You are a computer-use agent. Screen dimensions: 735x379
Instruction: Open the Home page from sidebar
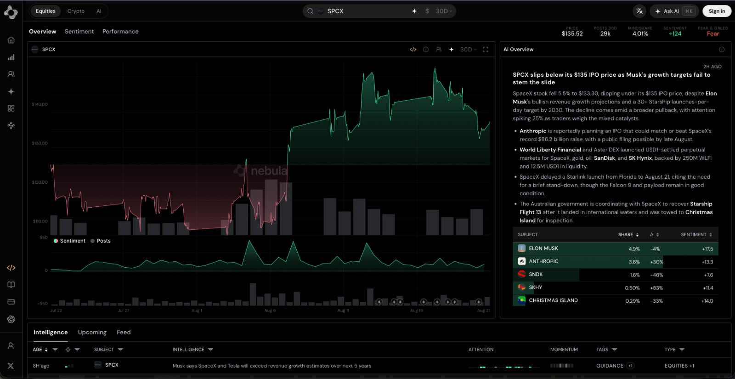(x=11, y=40)
